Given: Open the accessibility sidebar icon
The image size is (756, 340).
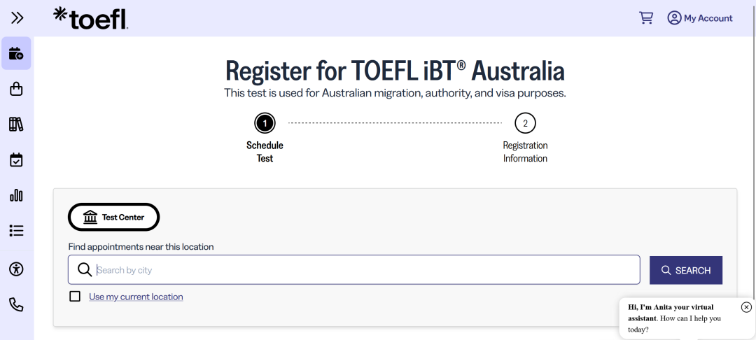Looking at the screenshot, I should pos(16,269).
